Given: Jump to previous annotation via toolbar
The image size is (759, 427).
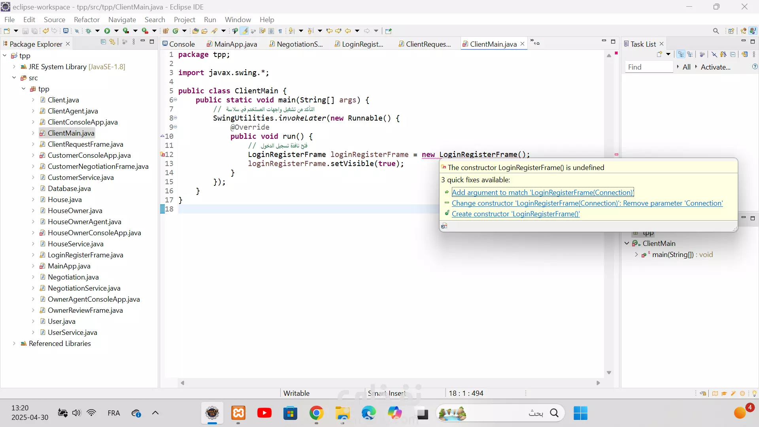Looking at the screenshot, I should point(310,31).
